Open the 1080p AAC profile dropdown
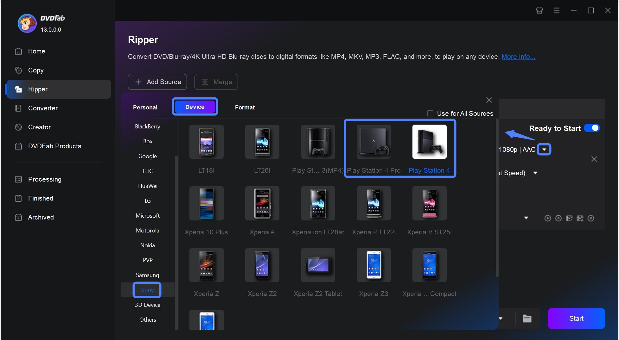The width and height of the screenshot is (619, 340). point(544,149)
